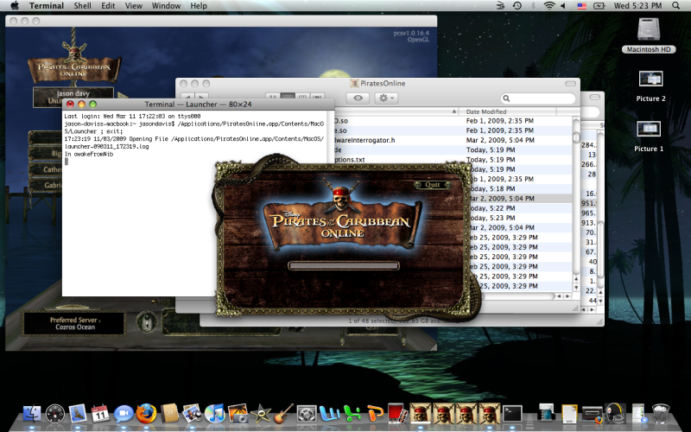Screen dimensions: 691x432
Task: Select the wareInterrogator.h file row
Action: [453, 140]
